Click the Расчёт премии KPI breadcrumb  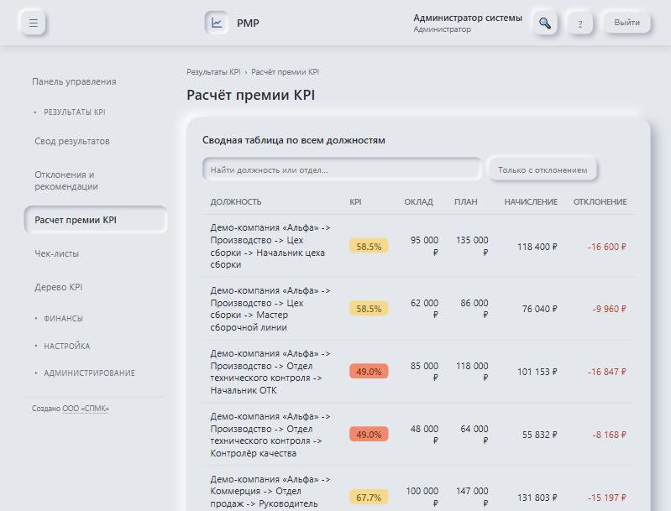click(285, 72)
